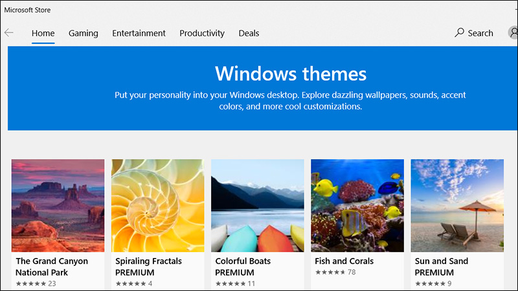Click the Spiraling Fractals star rating 4
Viewport: 518px width, 291px height.
click(134, 283)
